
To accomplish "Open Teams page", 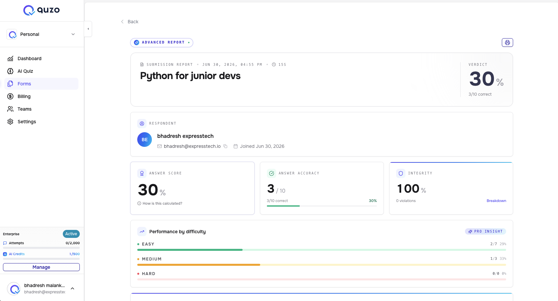I will (x=41, y=109).
